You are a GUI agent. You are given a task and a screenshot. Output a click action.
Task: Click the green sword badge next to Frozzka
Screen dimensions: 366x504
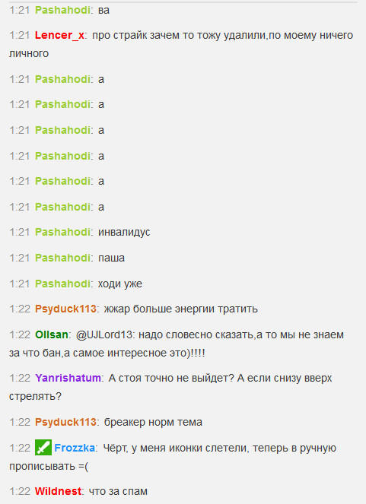click(x=43, y=448)
